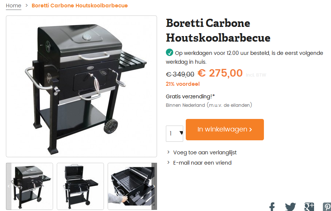Share product on Facebook icon

[x=272, y=207]
